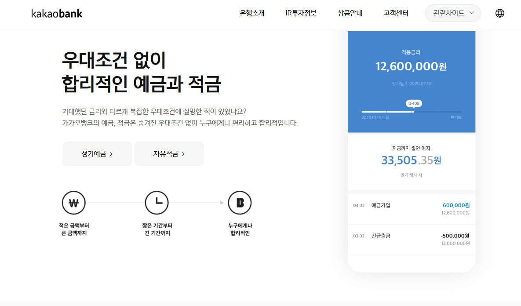The image size is (521, 306).
Task: Click the 03.02 transaction date
Action: coord(359,236)
